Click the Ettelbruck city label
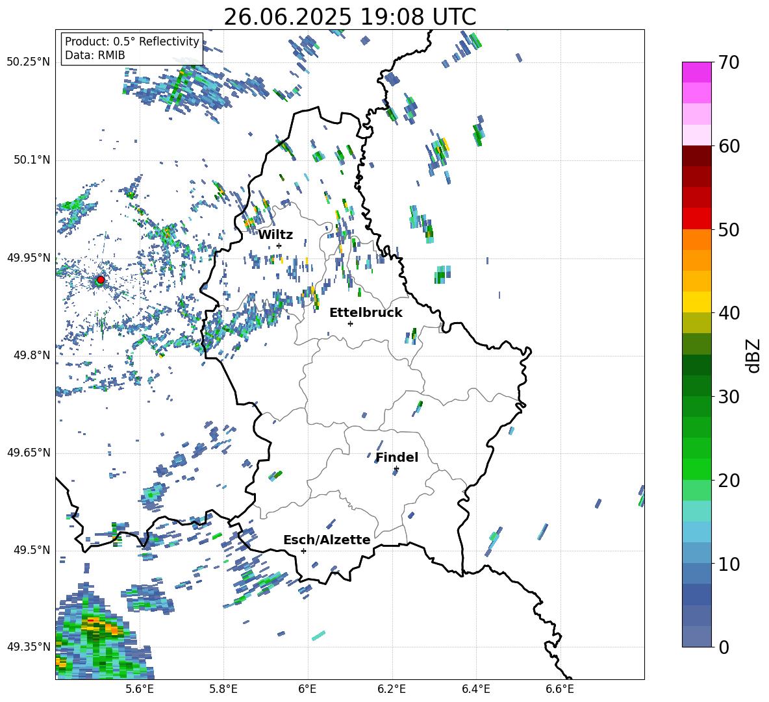This screenshot has height=702, width=769. click(x=366, y=312)
